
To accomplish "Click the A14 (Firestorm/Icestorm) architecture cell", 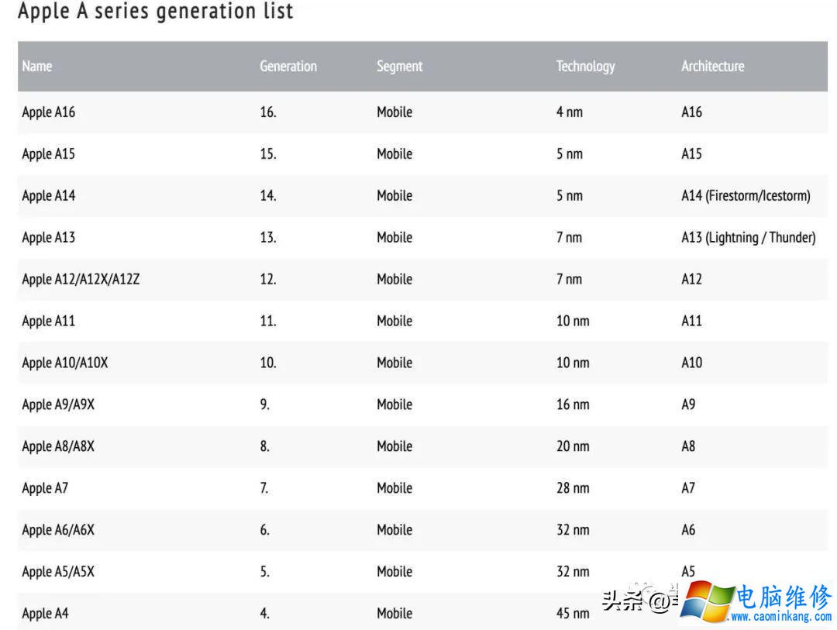I will click(x=746, y=196).
